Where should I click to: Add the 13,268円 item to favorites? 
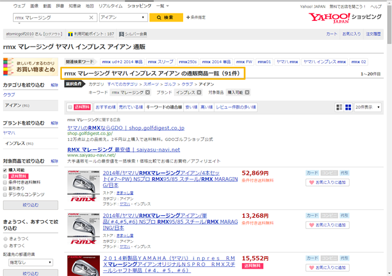(x=328, y=225)
